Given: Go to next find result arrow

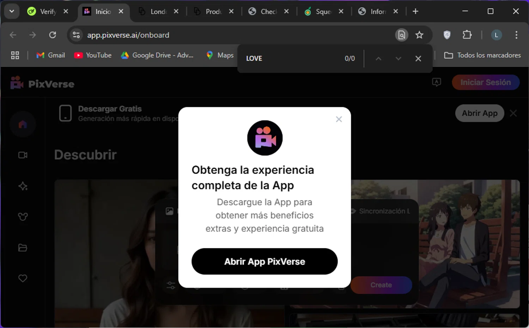Looking at the screenshot, I should [x=398, y=58].
